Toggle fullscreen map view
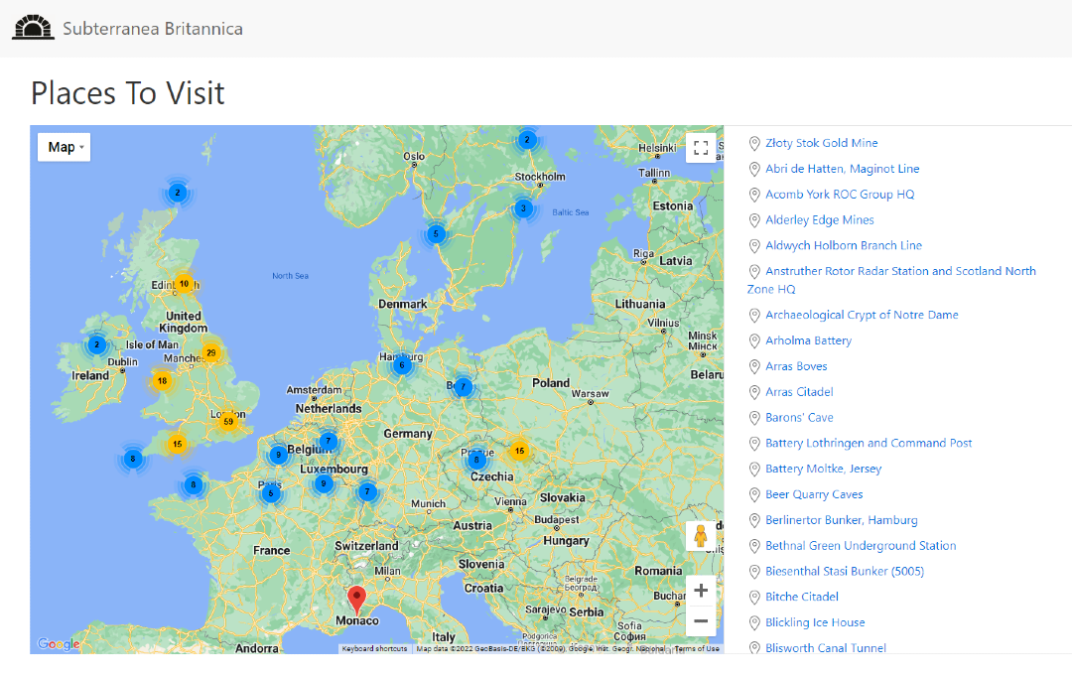This screenshot has height=677, width=1072. (x=701, y=148)
